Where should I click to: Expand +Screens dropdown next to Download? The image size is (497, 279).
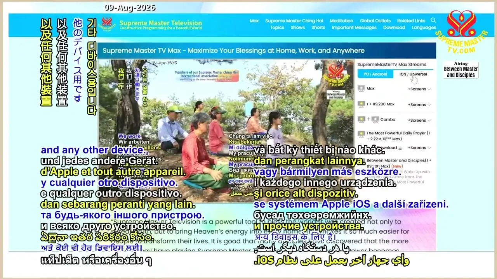(419, 148)
